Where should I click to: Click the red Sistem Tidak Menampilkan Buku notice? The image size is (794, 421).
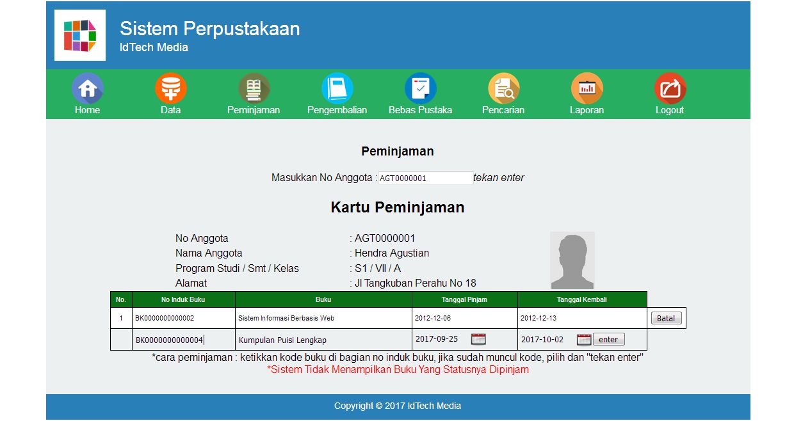click(398, 370)
